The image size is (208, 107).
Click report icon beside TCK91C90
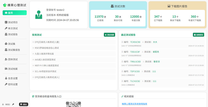click(x=122, y=42)
